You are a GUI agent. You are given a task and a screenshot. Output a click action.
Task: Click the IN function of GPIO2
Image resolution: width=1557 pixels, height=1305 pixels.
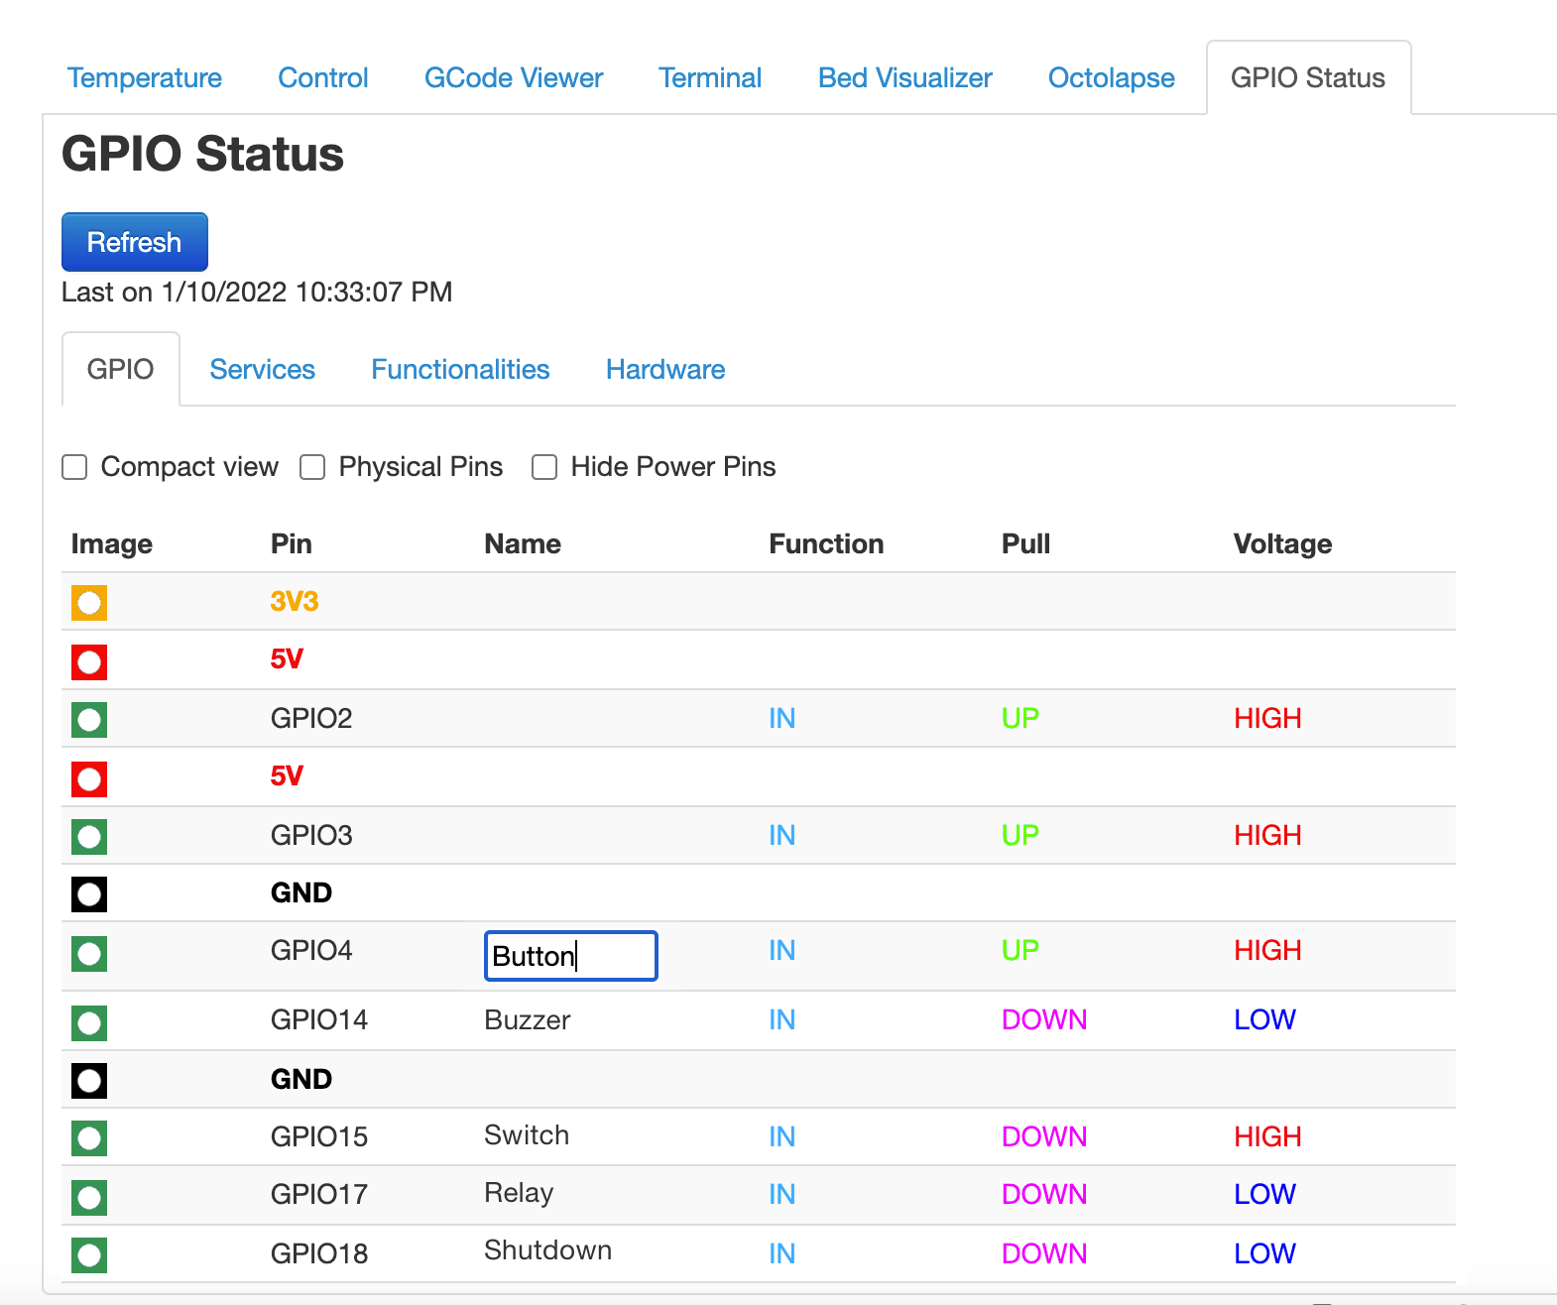click(x=782, y=718)
